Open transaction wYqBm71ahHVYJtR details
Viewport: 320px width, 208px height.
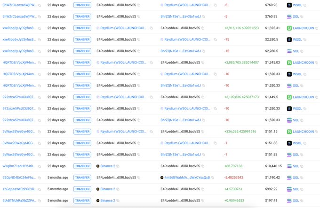click(19, 166)
